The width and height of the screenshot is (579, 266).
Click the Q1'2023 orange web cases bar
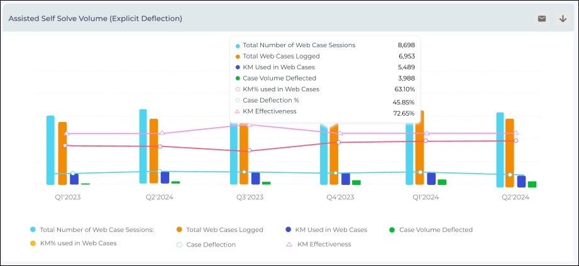point(62,154)
